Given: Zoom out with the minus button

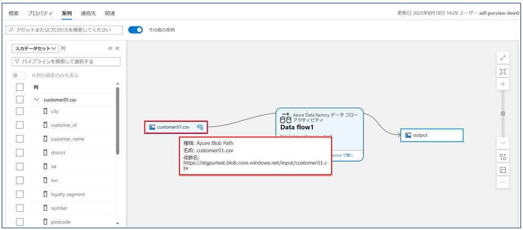Looking at the screenshot, I should (503, 143).
